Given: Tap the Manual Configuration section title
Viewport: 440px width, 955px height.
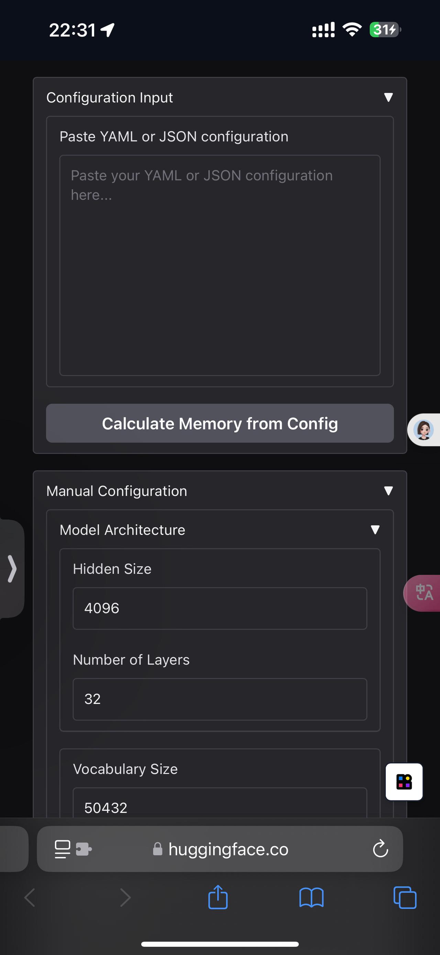Looking at the screenshot, I should click(x=117, y=491).
